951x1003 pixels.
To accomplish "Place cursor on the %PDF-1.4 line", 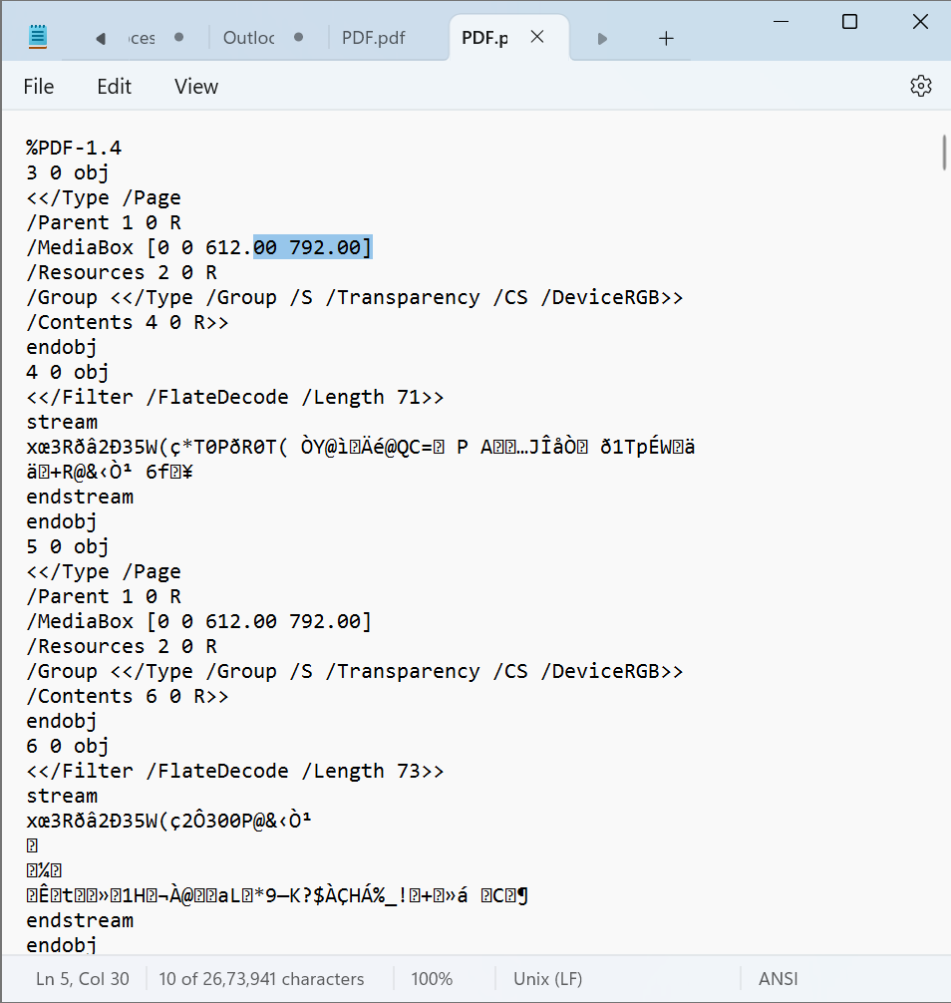I will (x=74, y=148).
